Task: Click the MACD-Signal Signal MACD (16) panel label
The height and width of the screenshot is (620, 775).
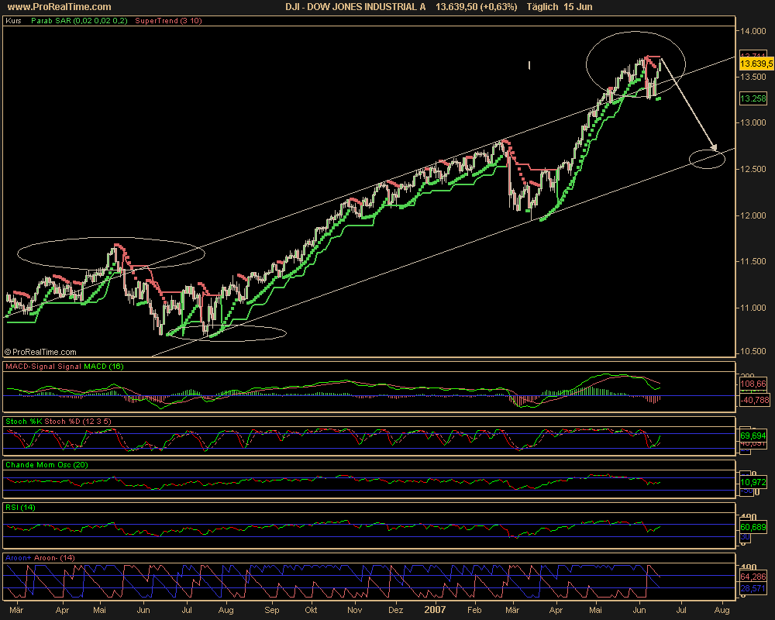Action: [64, 367]
